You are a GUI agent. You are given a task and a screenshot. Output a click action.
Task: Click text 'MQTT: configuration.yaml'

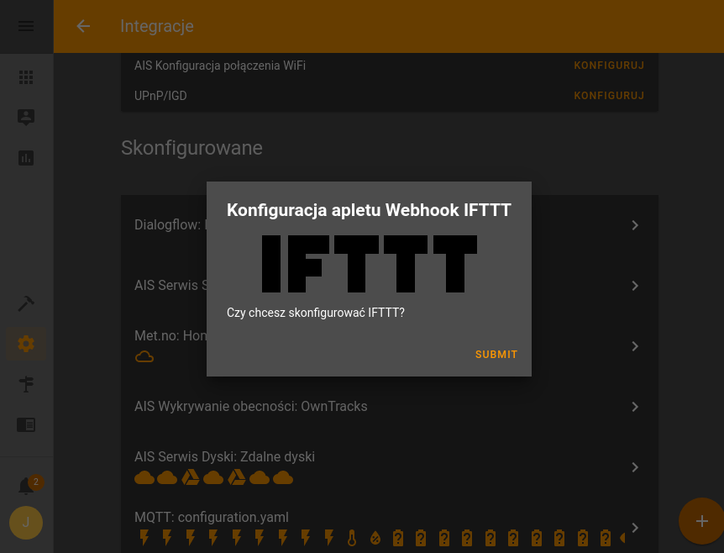(212, 518)
